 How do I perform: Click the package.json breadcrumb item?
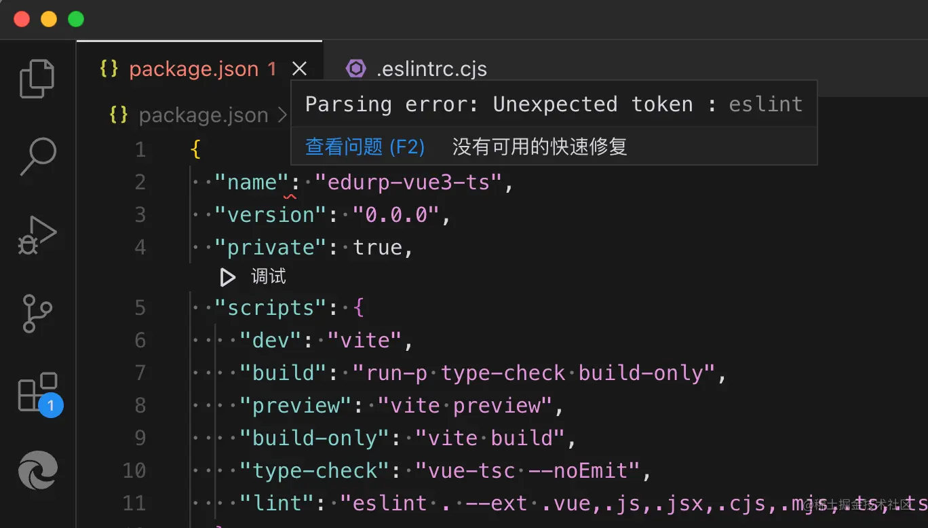tap(203, 116)
